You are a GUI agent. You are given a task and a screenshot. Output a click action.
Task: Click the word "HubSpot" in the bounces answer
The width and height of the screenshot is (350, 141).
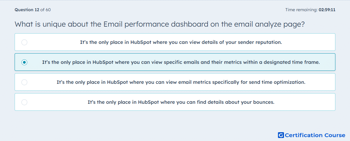(149, 102)
